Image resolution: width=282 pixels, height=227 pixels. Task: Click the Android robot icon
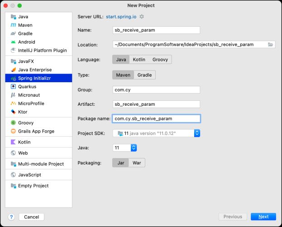pyautogui.click(x=13, y=42)
